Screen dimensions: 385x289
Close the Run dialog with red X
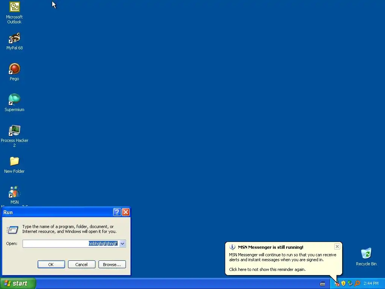click(126, 212)
